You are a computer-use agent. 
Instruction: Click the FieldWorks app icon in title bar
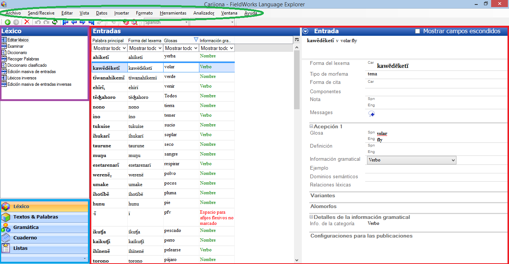(x=4, y=4)
